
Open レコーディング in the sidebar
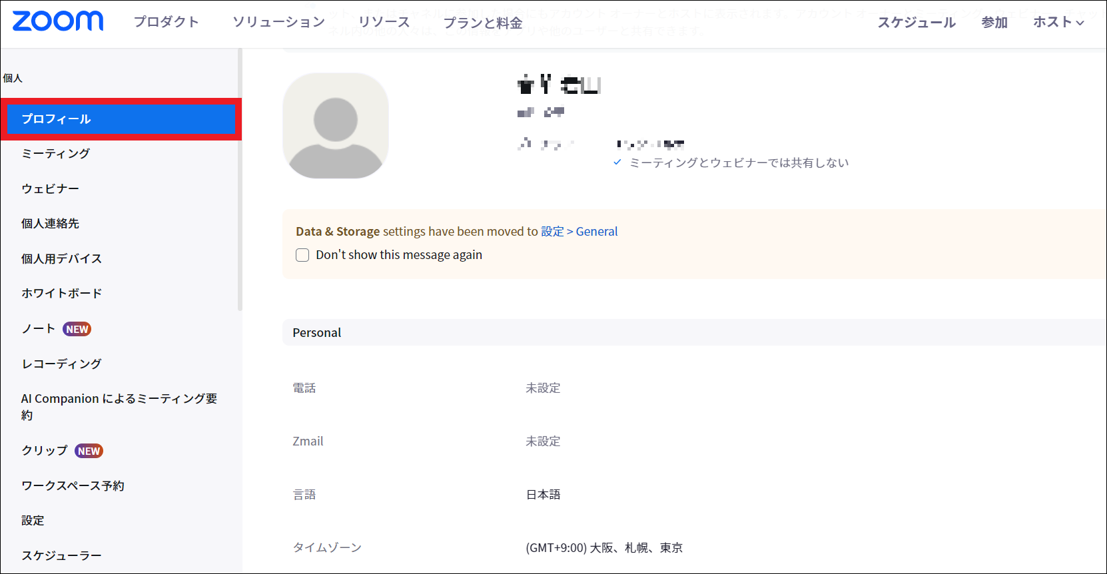[x=61, y=364]
